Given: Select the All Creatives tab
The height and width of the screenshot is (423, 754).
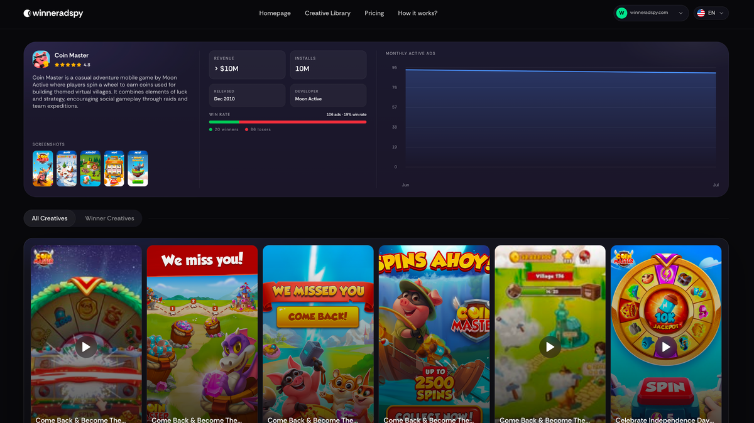Looking at the screenshot, I should pyautogui.click(x=50, y=218).
